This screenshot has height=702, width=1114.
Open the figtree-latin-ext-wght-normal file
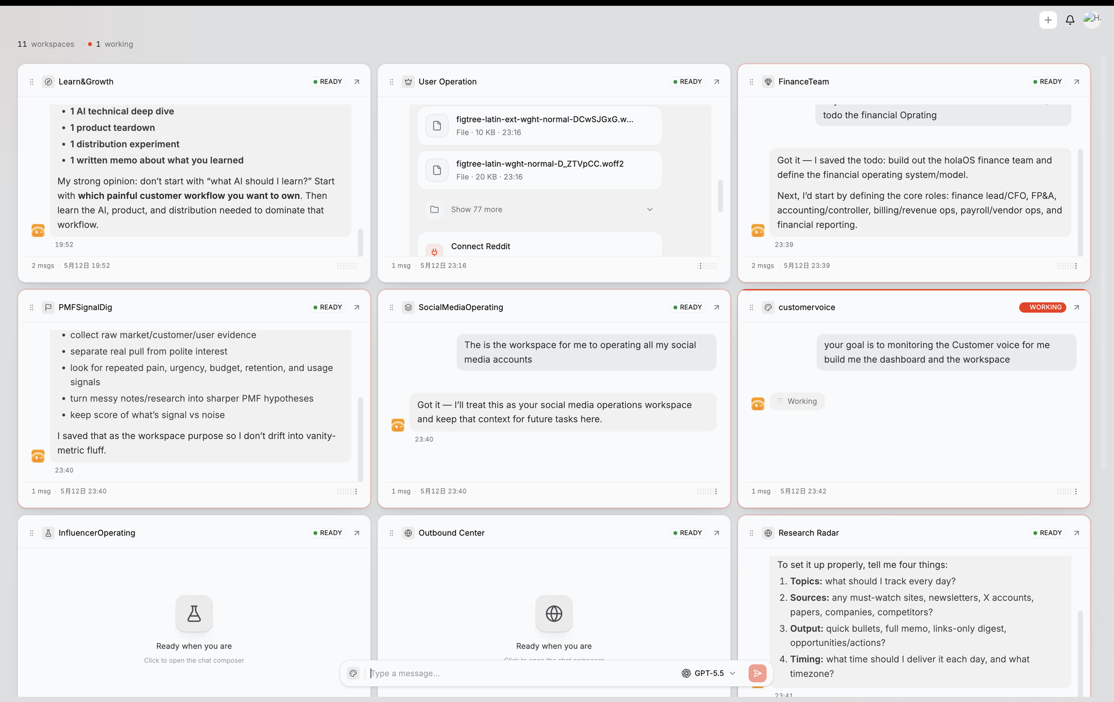pos(540,126)
